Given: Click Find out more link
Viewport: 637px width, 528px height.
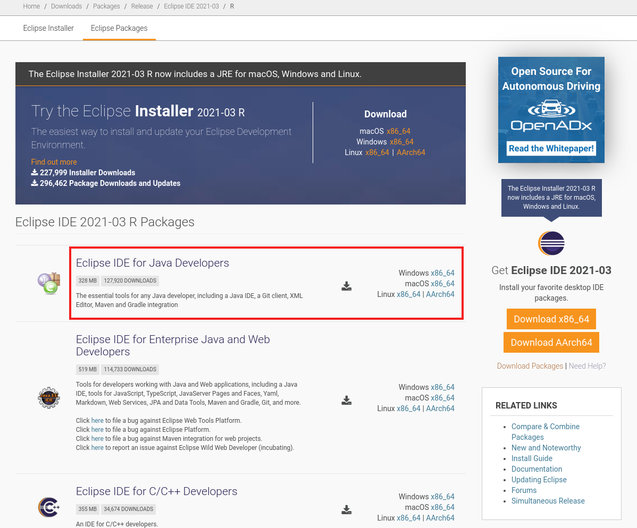Looking at the screenshot, I should (54, 162).
